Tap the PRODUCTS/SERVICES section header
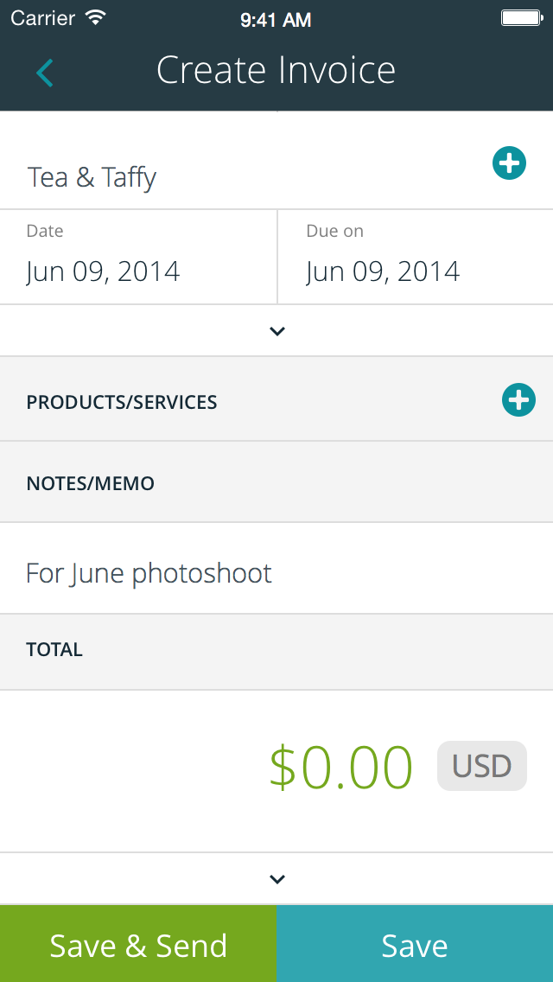Screen dimensions: 553x982 coord(122,402)
